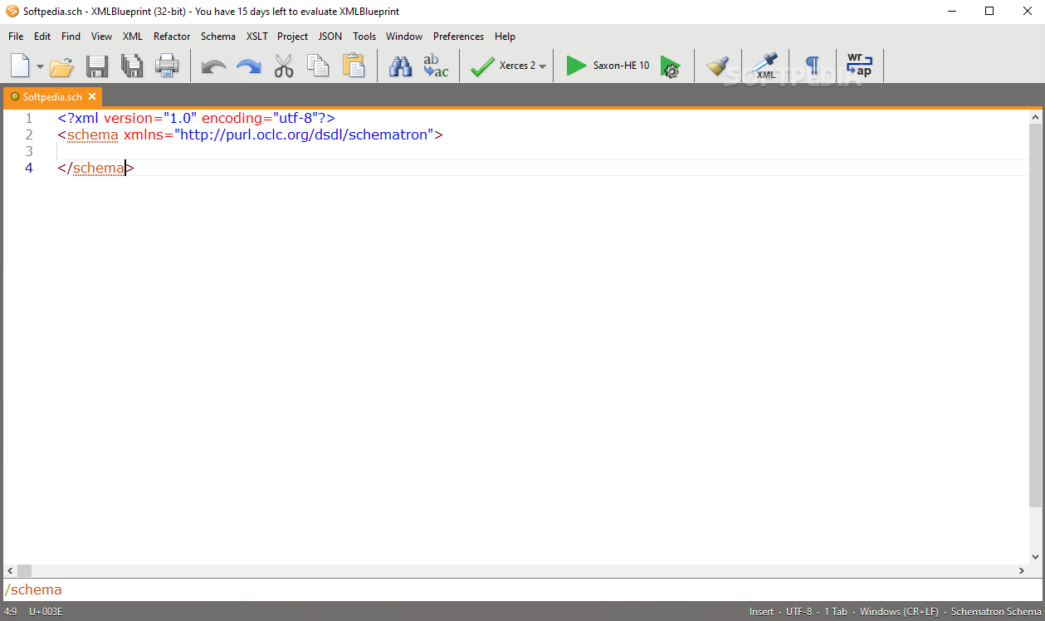1045x621 pixels.
Task: Cut selection with scissors icon
Action: click(x=284, y=66)
